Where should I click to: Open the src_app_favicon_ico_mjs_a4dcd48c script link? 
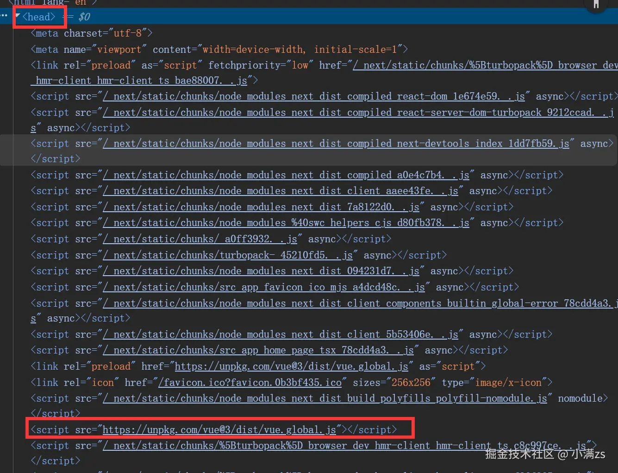point(264,287)
